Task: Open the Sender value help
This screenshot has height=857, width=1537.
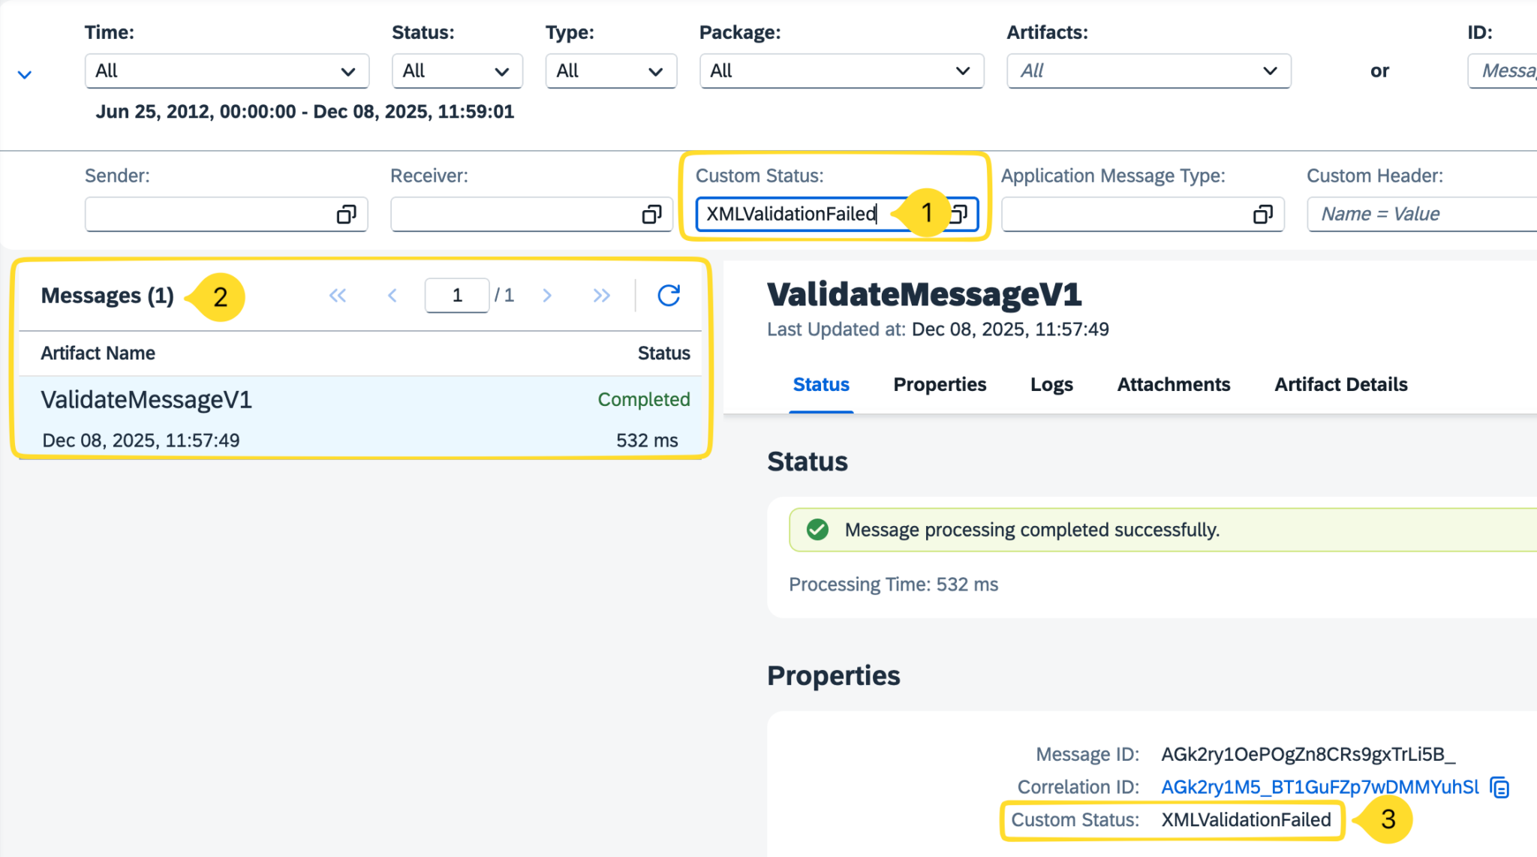Action: click(x=347, y=215)
